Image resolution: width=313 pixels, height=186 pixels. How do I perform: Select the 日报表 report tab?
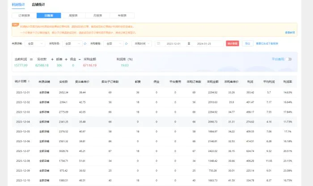pos(49,15)
